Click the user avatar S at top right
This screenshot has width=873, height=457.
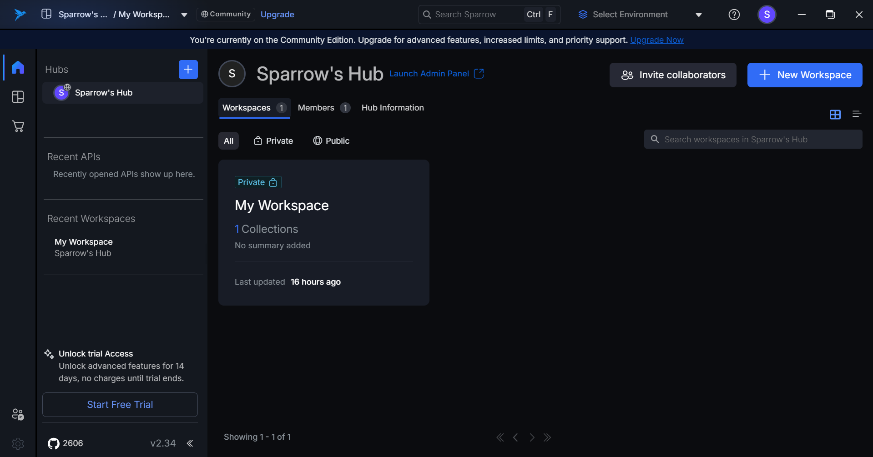[767, 14]
